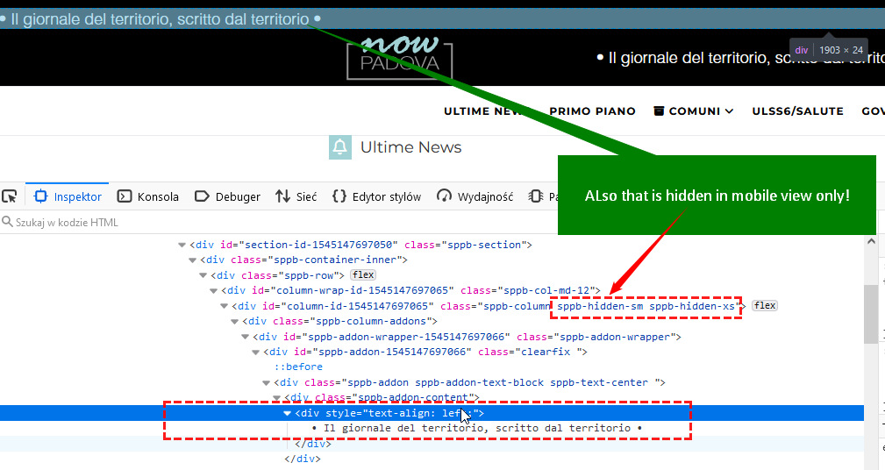Collapse the section-id-1545147697050 div node
The width and height of the screenshot is (885, 470).
click(182, 245)
